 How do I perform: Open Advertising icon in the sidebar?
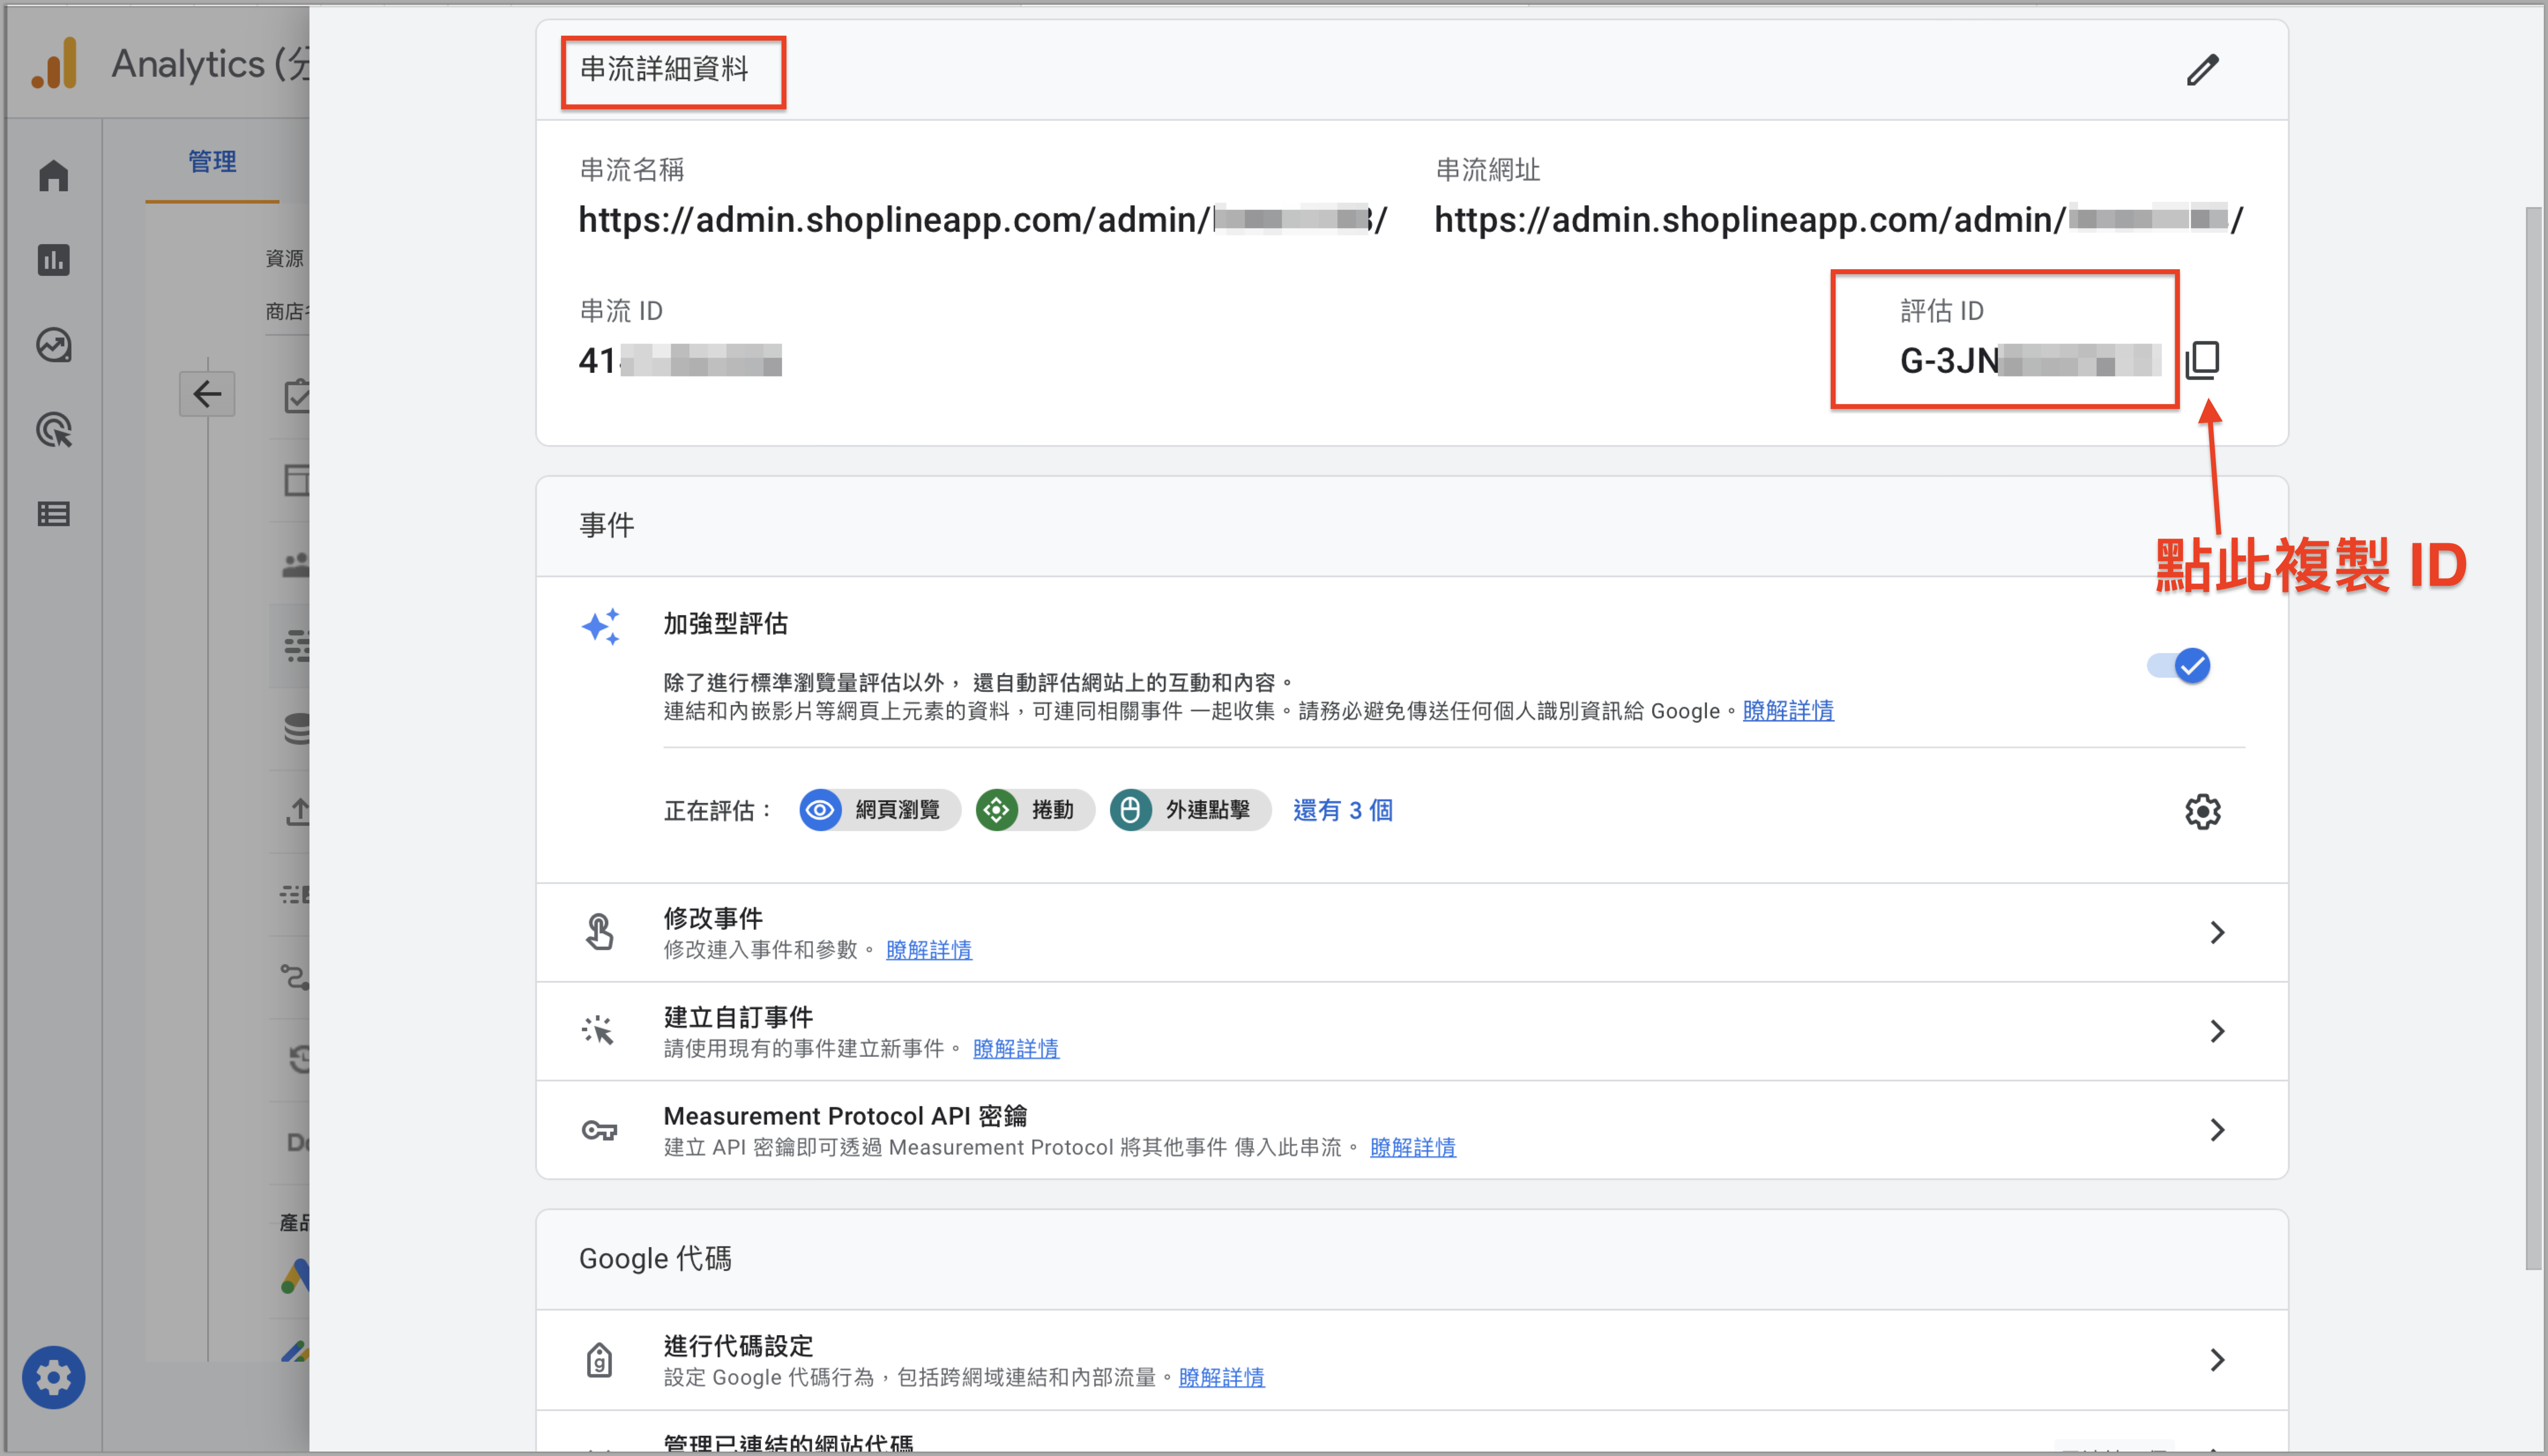54,430
